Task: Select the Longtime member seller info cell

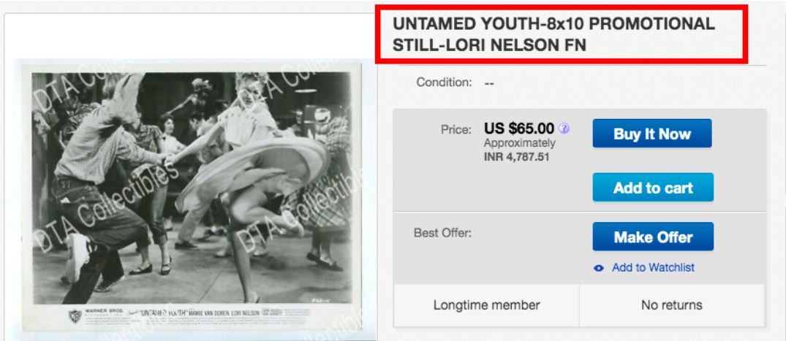Action: tap(486, 305)
